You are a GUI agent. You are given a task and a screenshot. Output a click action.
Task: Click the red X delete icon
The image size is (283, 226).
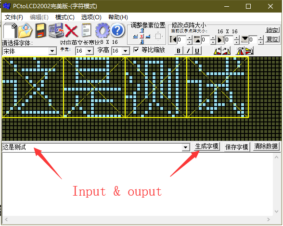tap(71, 30)
